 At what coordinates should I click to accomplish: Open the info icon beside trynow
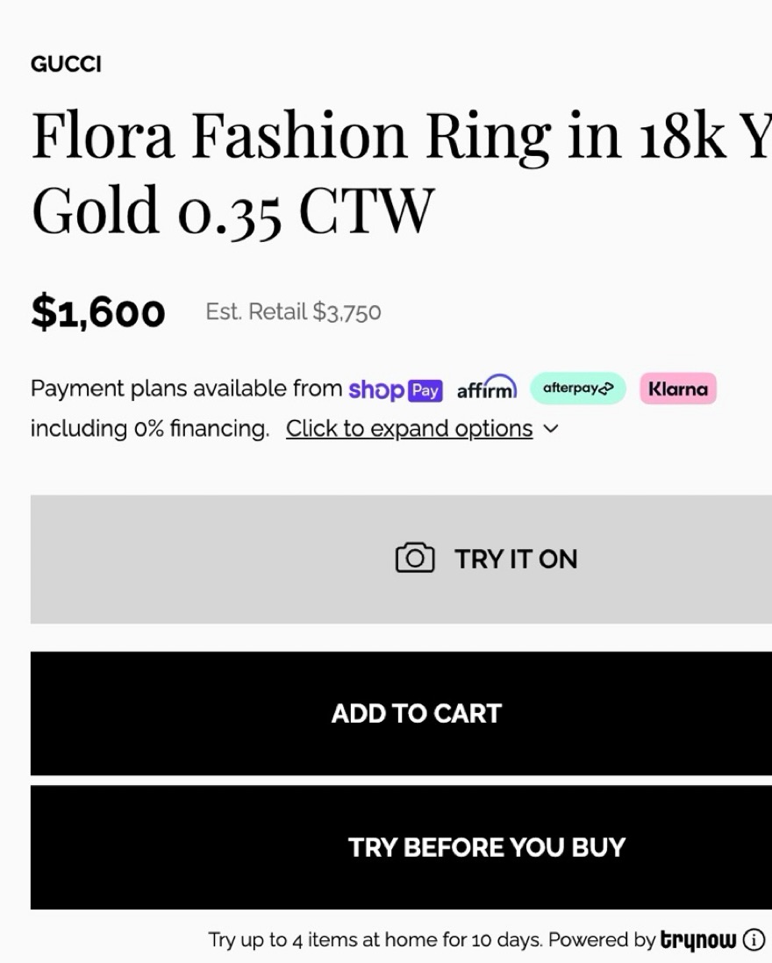[x=754, y=940]
